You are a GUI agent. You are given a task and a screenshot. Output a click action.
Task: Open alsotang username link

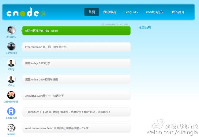[11, 37]
